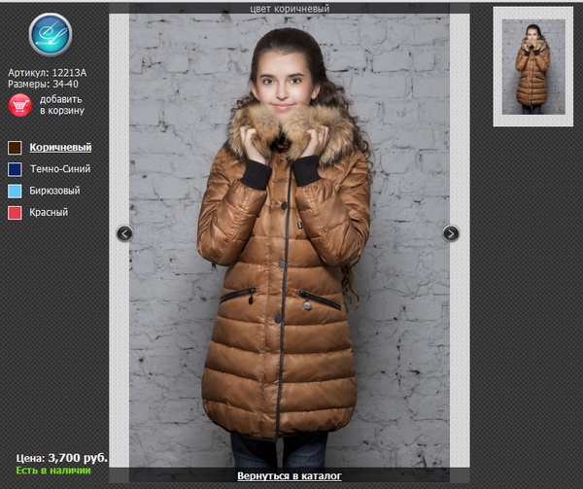Click the 'Артикул: 12213A' label
Viewport: 583px width, 489px height.
point(48,72)
